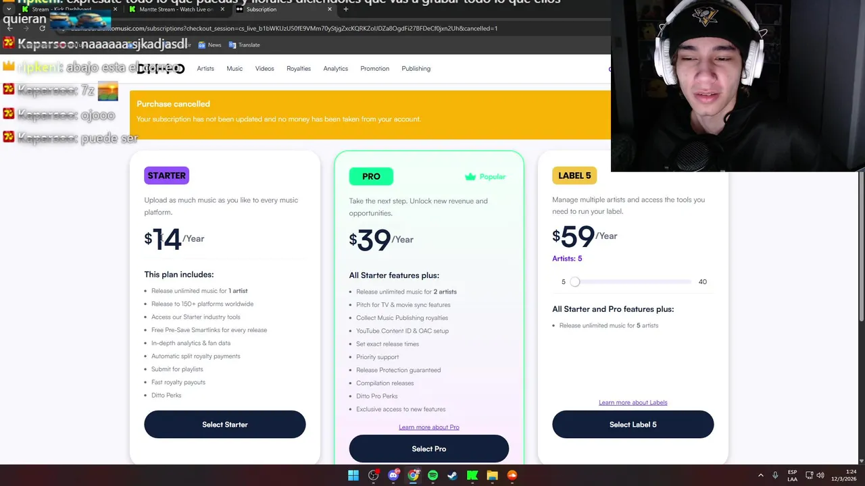Launch Spotify from the taskbar
Screen dimensions: 865x486
432,475
